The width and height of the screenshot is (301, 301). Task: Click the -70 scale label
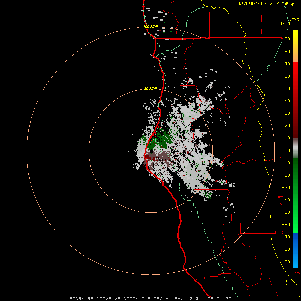click(x=286, y=237)
